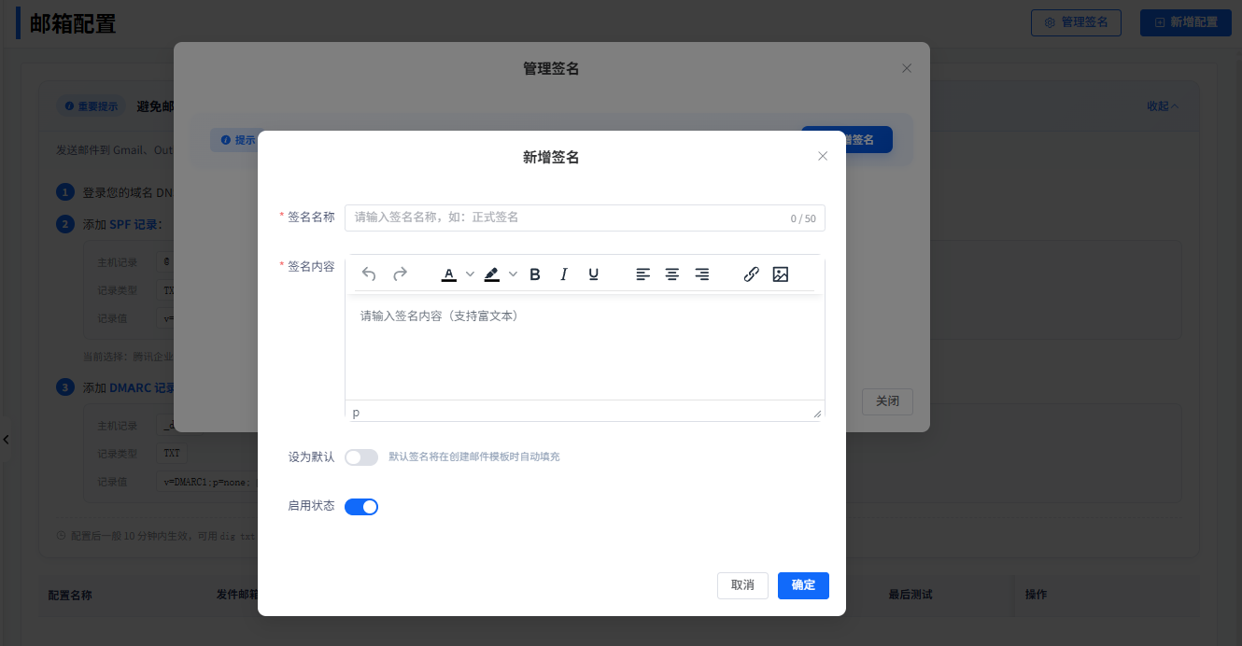The height and width of the screenshot is (646, 1242).
Task: Toggle bold formatting in signature editor
Action: click(x=535, y=274)
